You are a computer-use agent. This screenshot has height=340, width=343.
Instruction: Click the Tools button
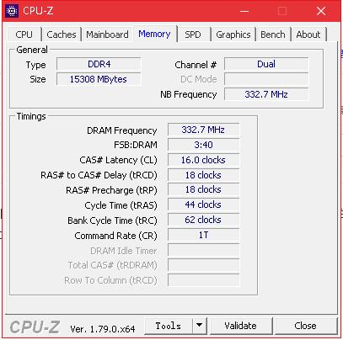point(169,326)
